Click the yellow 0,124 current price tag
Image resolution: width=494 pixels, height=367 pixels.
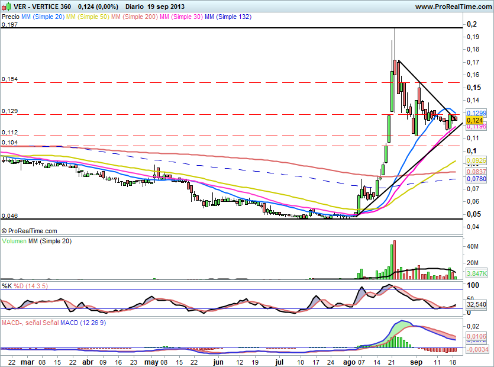tap(476, 120)
